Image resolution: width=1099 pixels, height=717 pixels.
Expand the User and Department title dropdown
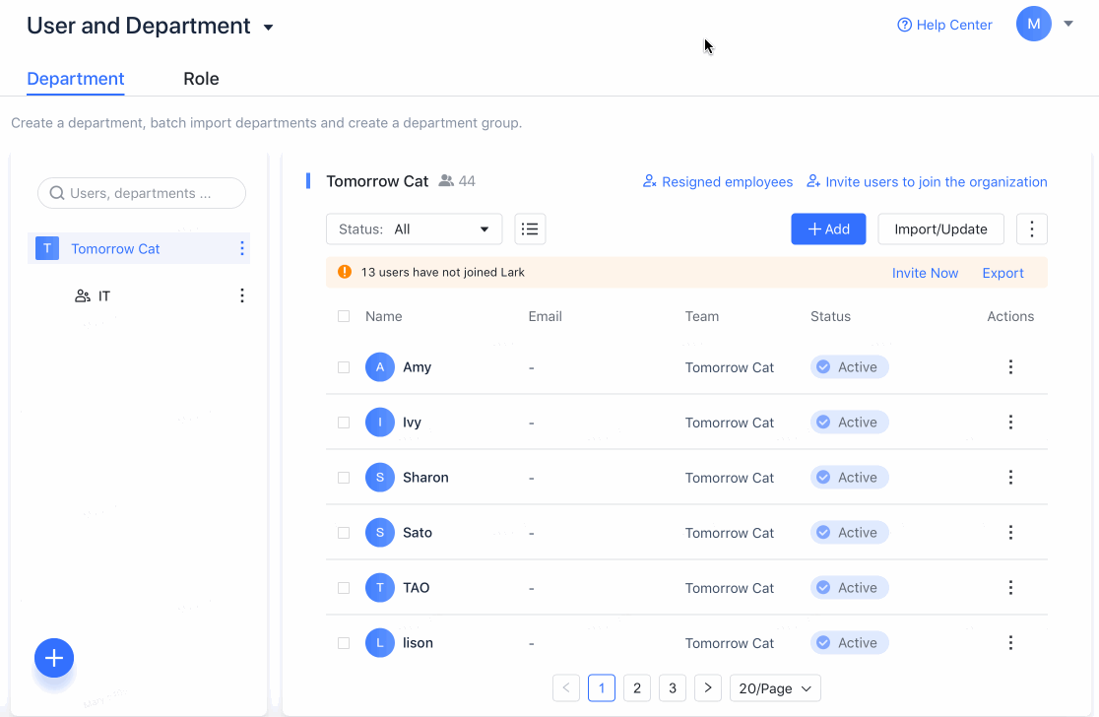(269, 28)
